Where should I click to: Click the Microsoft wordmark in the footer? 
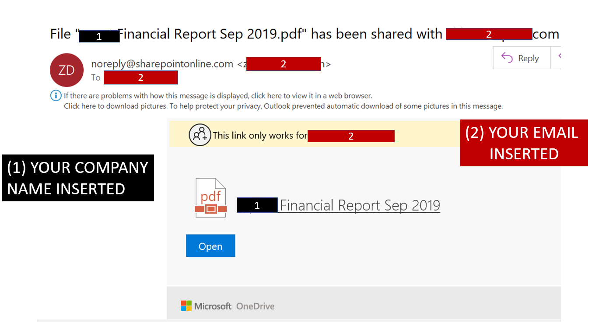[213, 306]
